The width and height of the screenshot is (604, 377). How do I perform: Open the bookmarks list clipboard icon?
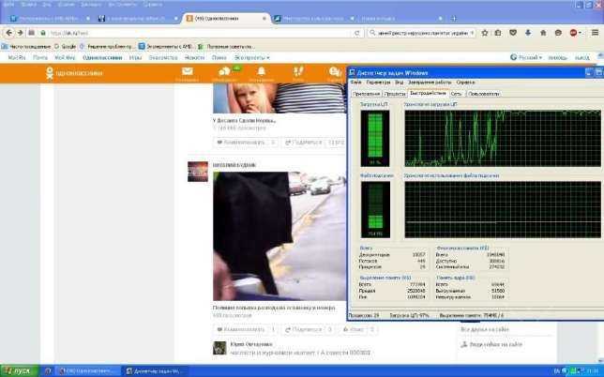click(x=498, y=33)
